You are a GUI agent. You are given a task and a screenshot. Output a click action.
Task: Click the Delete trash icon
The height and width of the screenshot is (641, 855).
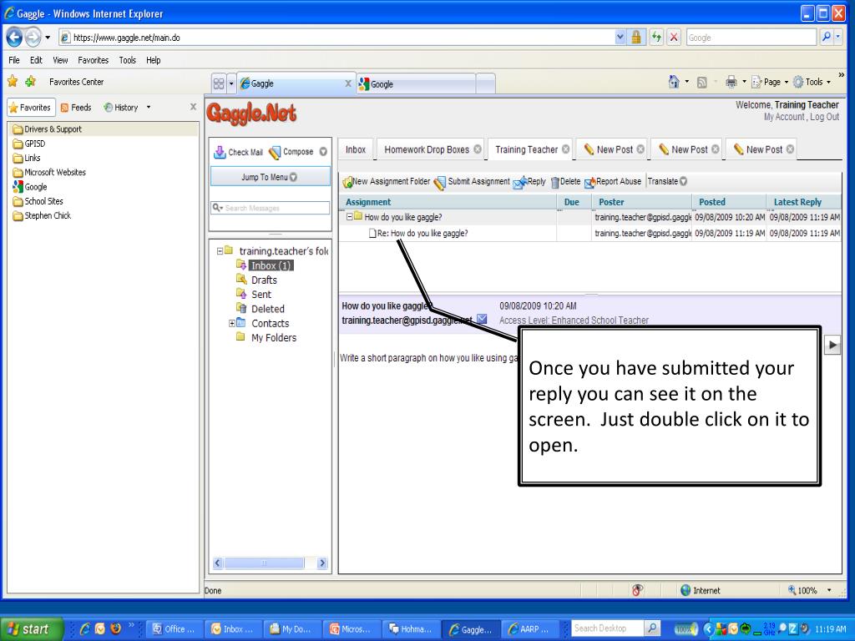[x=555, y=183]
